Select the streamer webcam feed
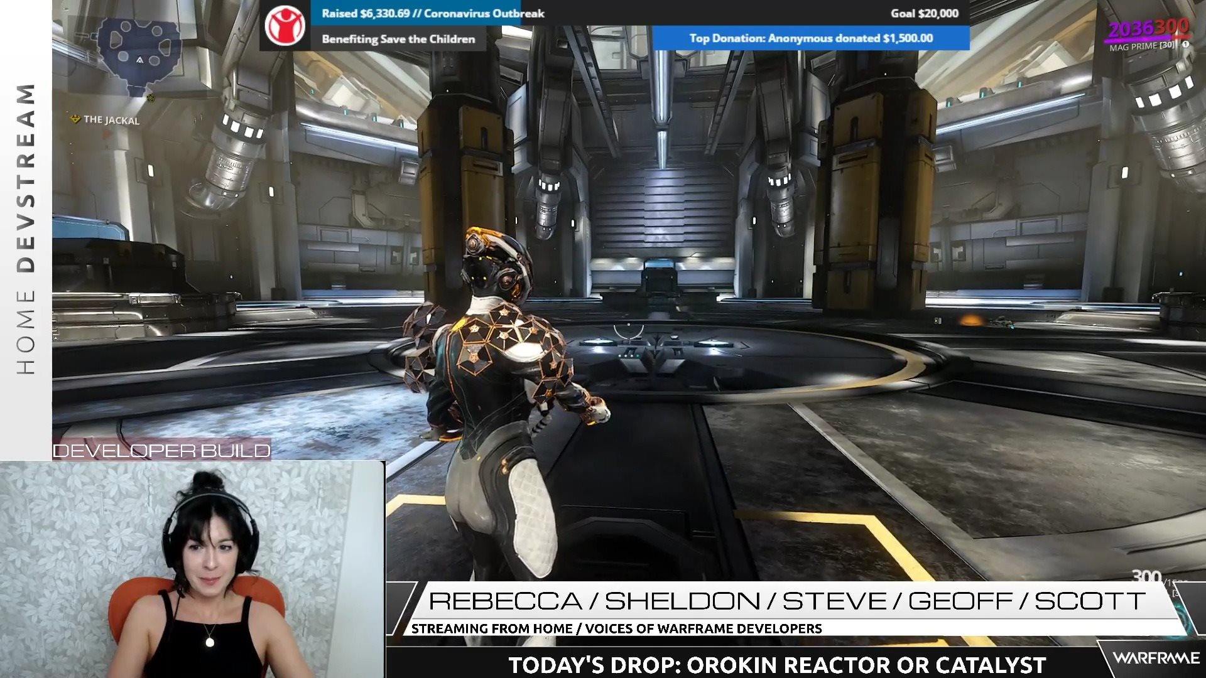 192,569
